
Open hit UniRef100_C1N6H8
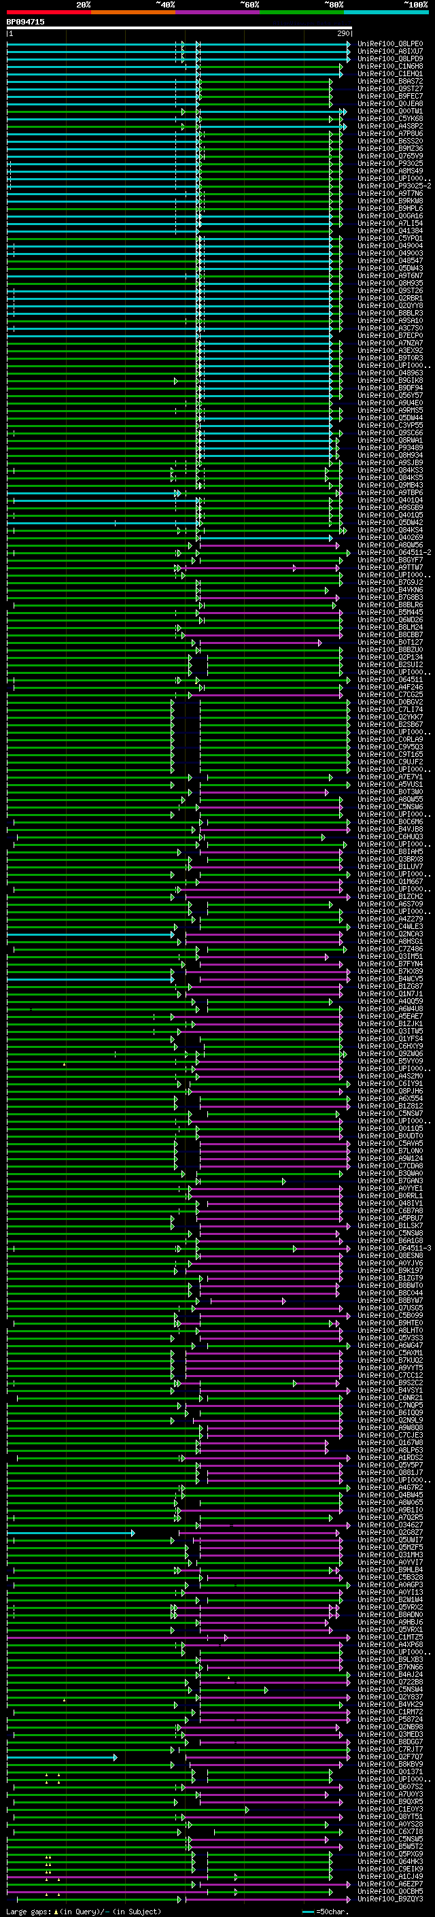389,66
